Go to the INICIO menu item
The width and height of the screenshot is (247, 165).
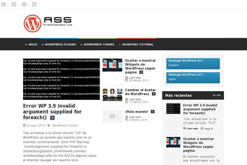(x=31, y=45)
